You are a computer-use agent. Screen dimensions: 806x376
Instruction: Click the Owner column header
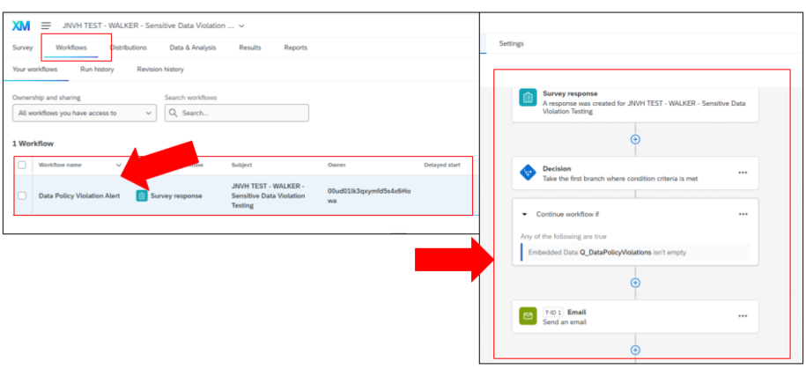tap(336, 165)
